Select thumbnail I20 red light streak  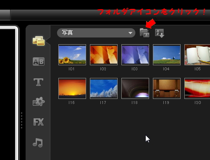(x=197, y=88)
